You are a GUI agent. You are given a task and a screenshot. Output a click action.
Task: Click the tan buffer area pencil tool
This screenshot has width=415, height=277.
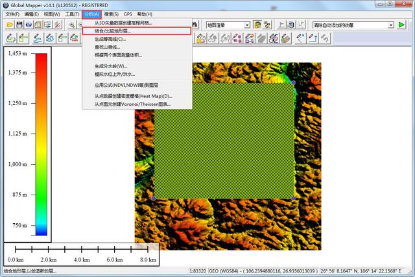[x=286, y=38]
